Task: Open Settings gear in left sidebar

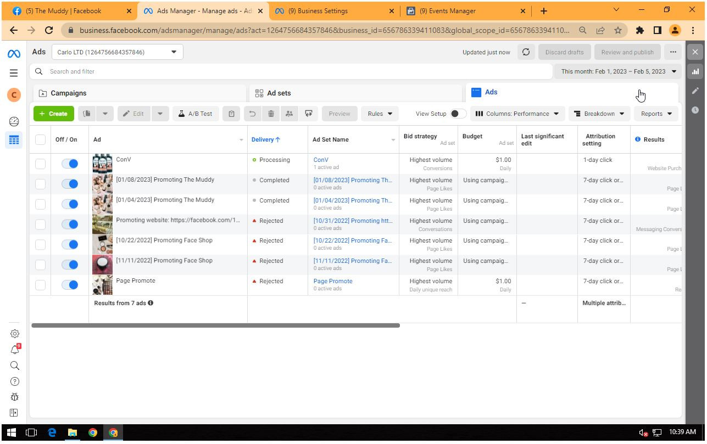Action: click(x=15, y=334)
